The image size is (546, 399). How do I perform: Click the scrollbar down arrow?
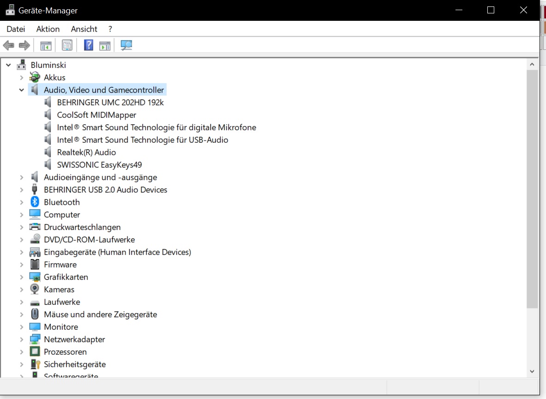pos(532,371)
